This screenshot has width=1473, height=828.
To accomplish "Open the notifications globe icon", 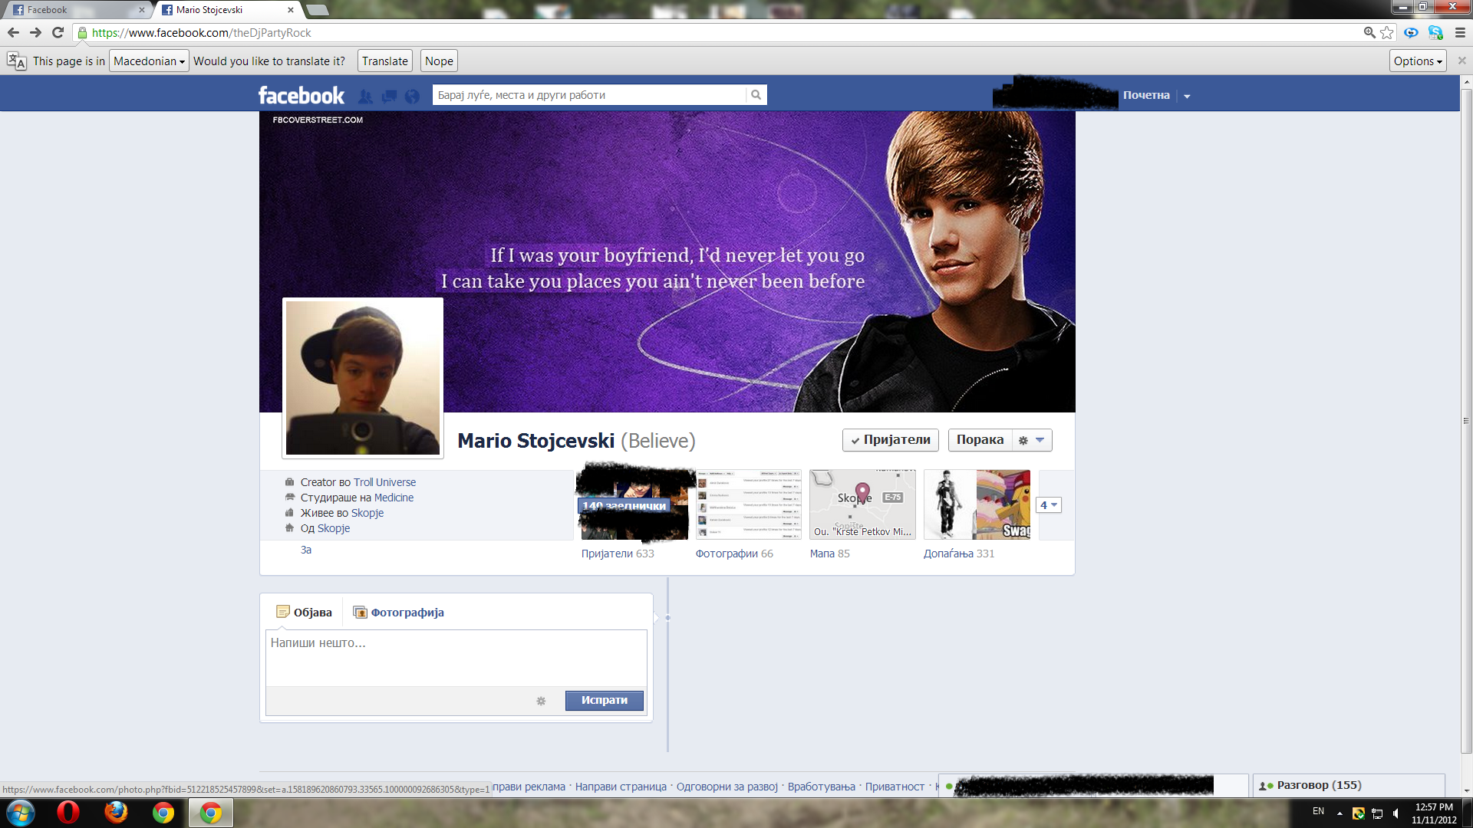I will [413, 96].
